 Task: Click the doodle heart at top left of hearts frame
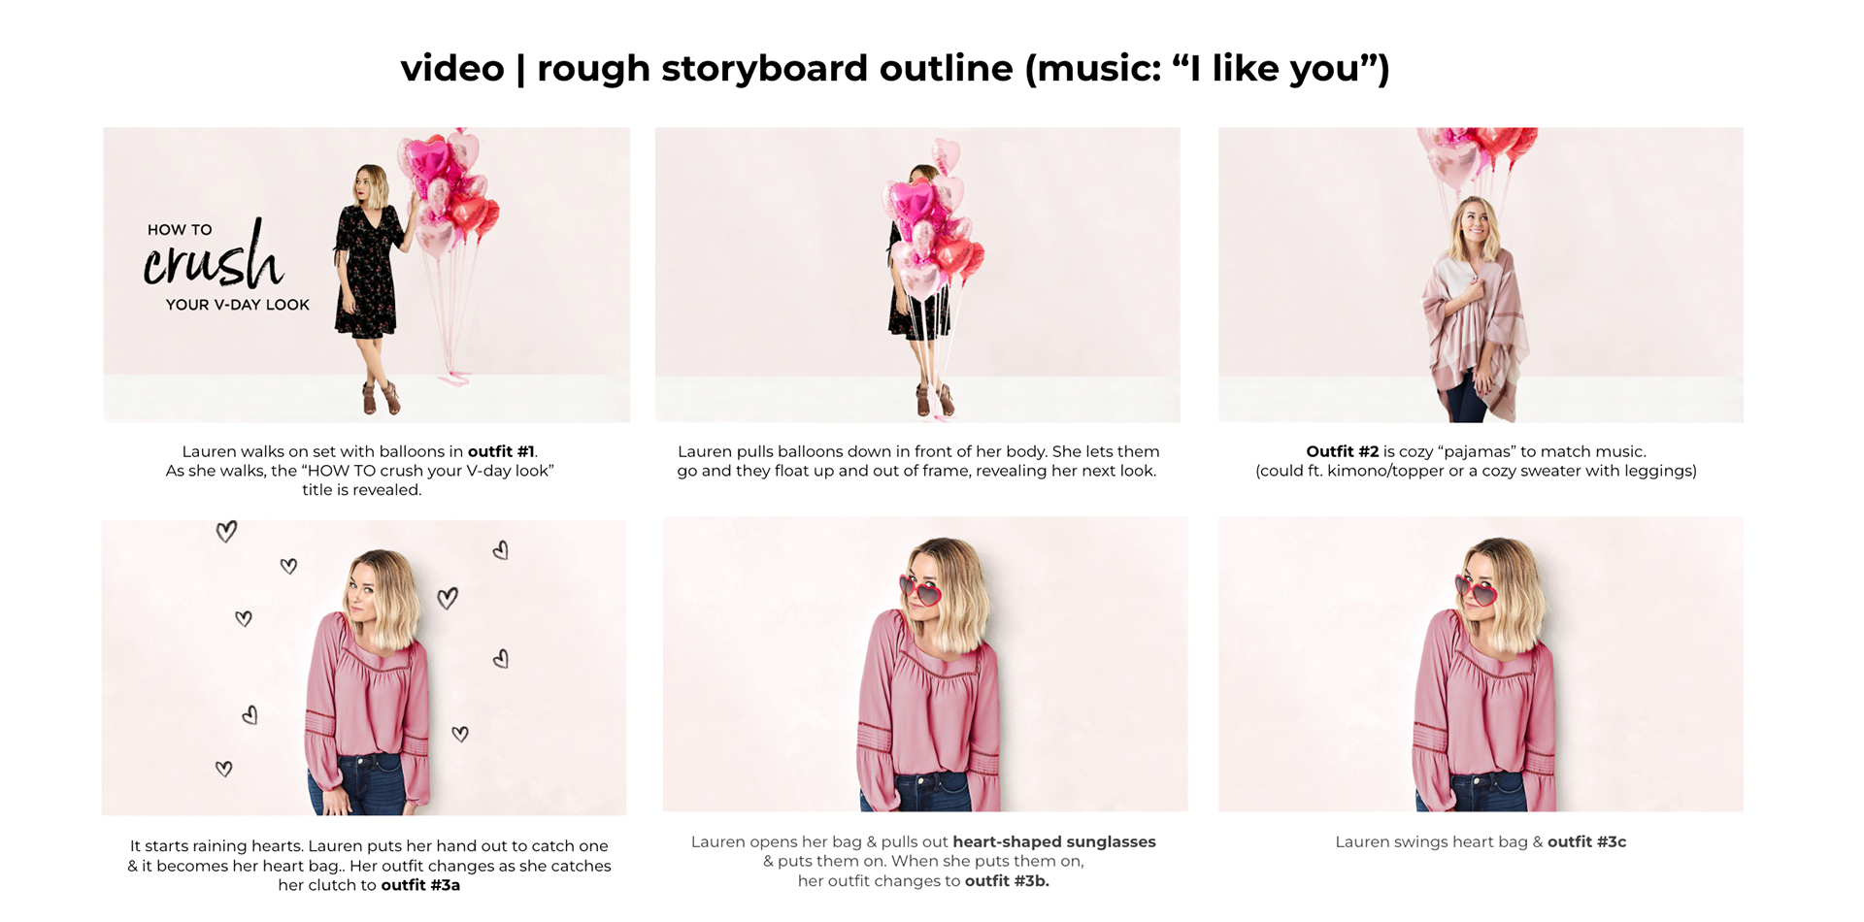[x=226, y=531]
